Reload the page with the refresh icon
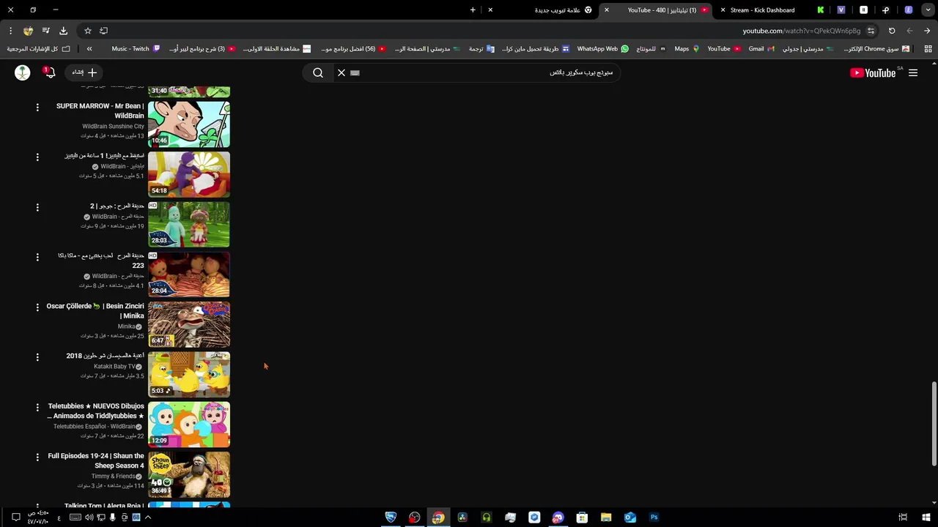This screenshot has height=527, width=938. tap(892, 31)
